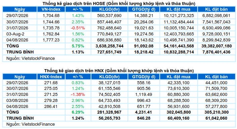237x129 pixels.
Task: Click HOSE KLGD(đv) column header
Action: (109, 9)
